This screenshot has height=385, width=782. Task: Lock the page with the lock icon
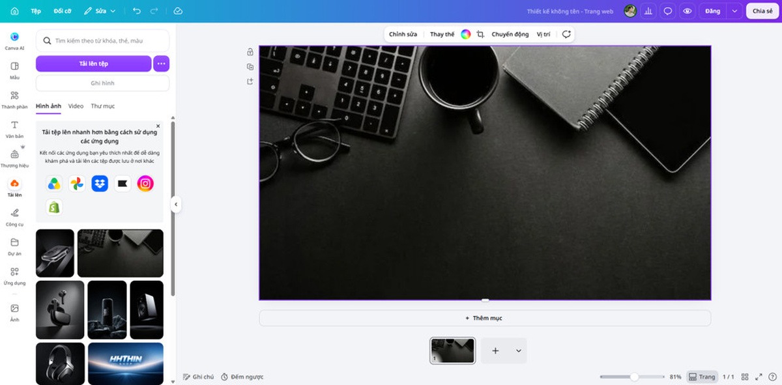point(250,52)
